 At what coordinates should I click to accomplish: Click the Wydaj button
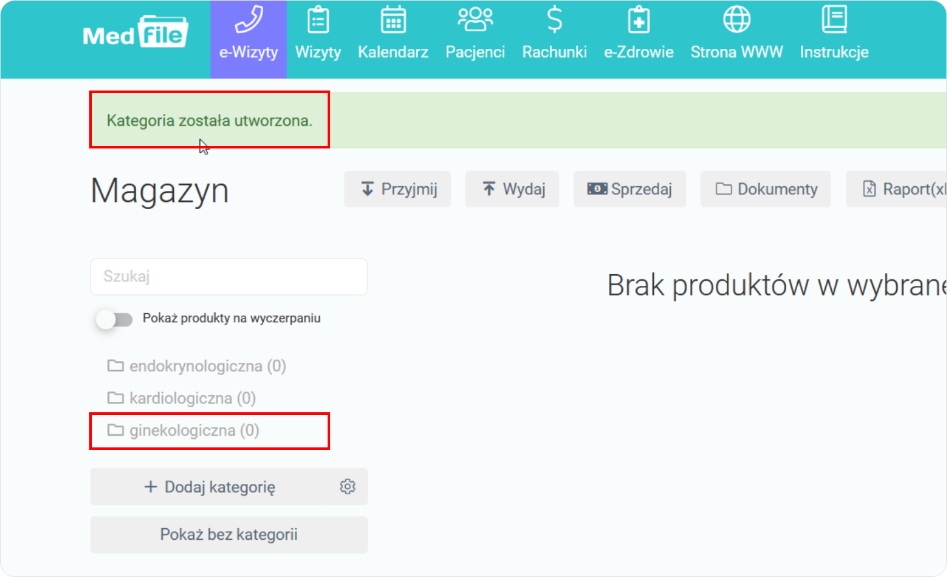click(512, 190)
